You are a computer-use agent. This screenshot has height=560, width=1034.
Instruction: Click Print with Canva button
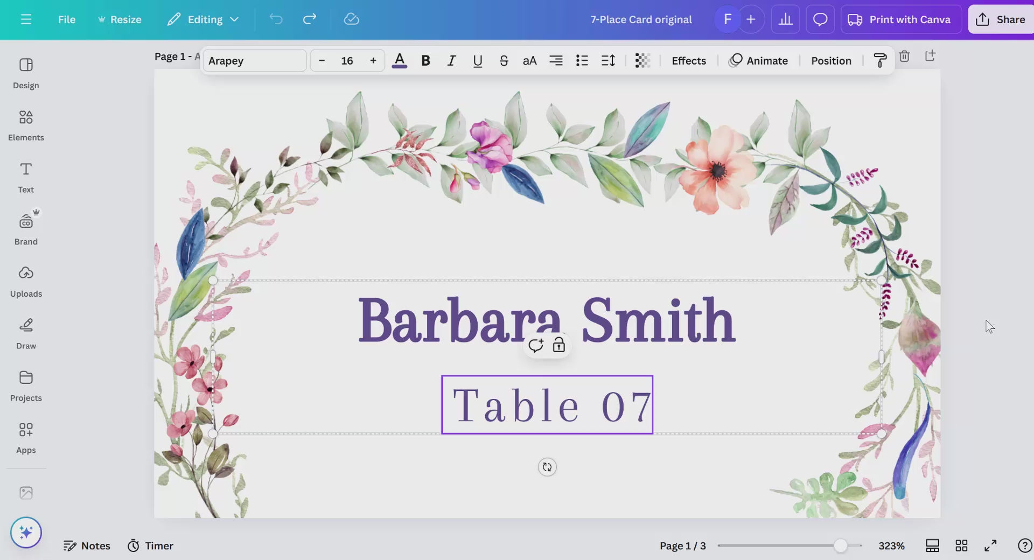pyautogui.click(x=900, y=19)
